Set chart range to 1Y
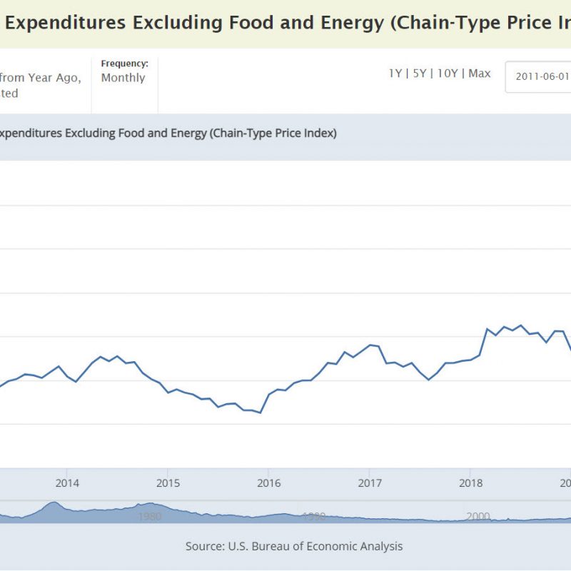The image size is (571, 571). 395,74
